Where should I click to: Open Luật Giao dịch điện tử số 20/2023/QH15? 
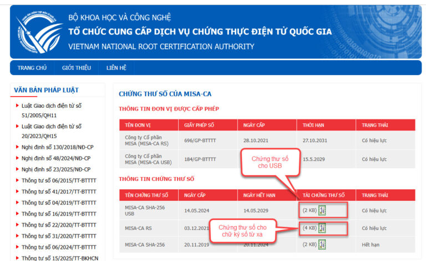pyautogui.click(x=52, y=131)
